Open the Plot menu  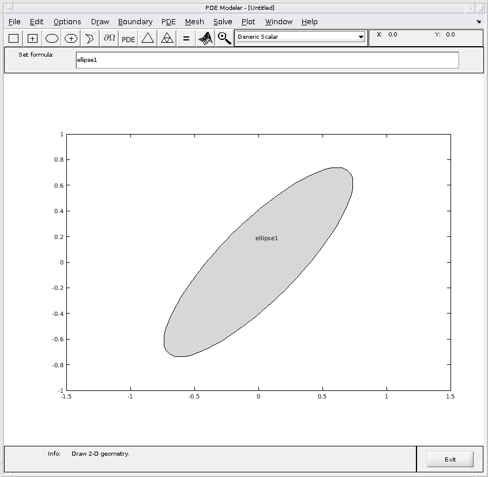248,22
